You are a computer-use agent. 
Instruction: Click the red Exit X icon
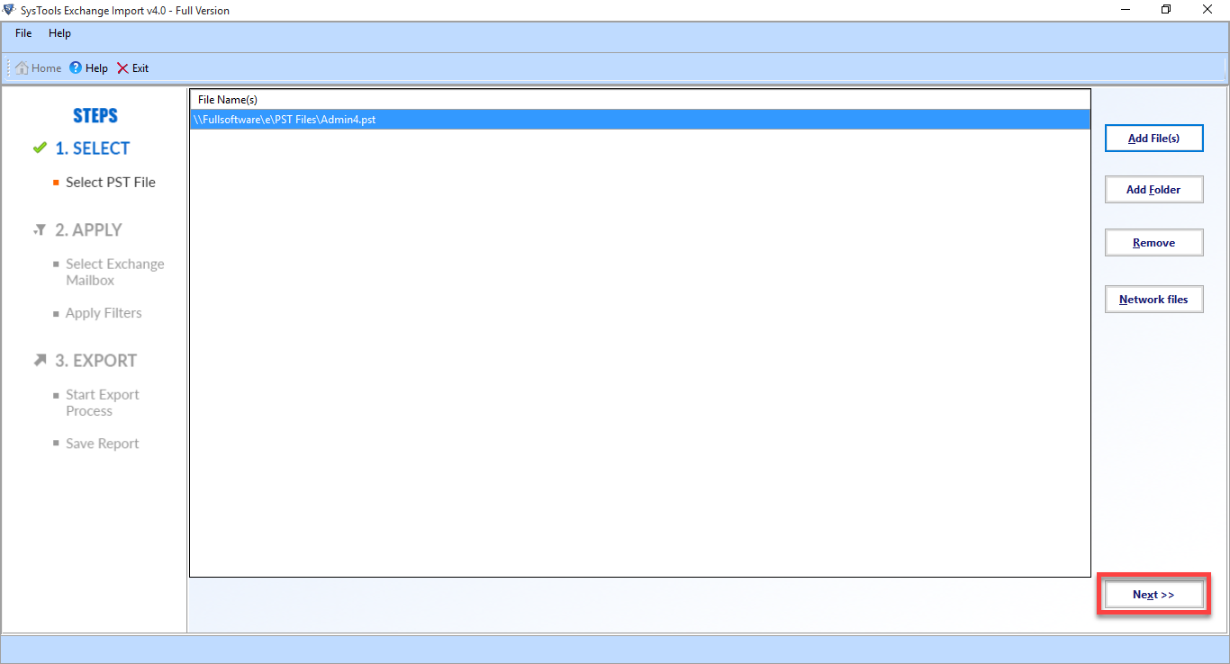122,67
